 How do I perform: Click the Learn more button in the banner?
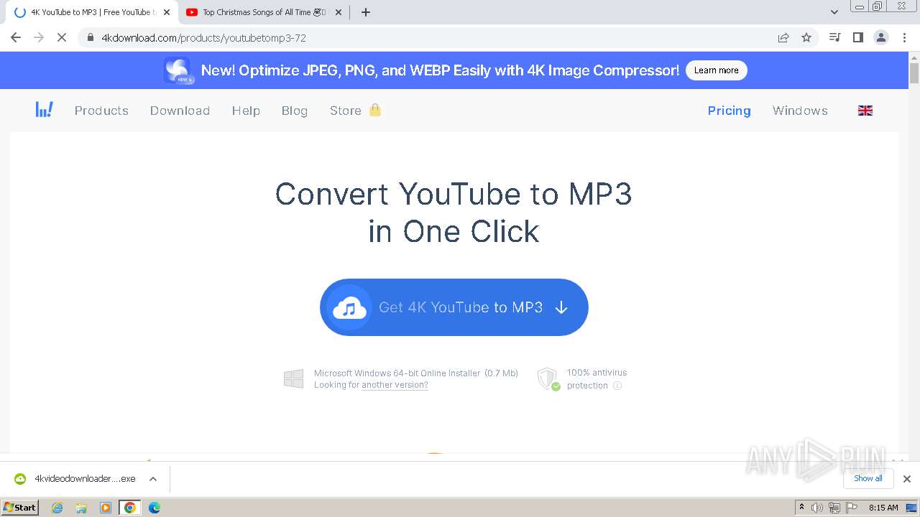click(x=717, y=70)
